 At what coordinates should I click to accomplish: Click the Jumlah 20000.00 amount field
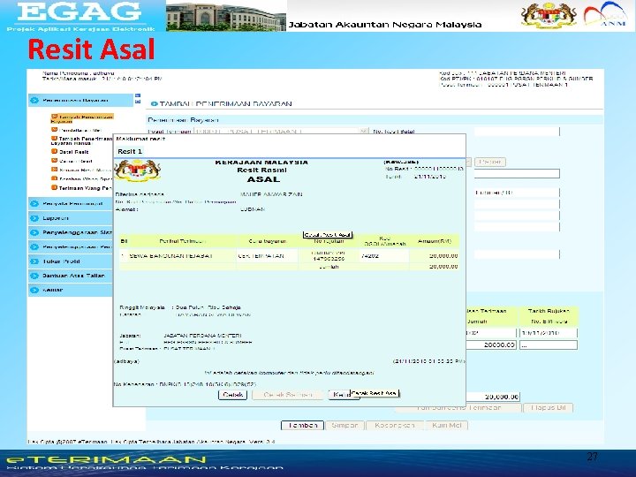click(x=491, y=344)
